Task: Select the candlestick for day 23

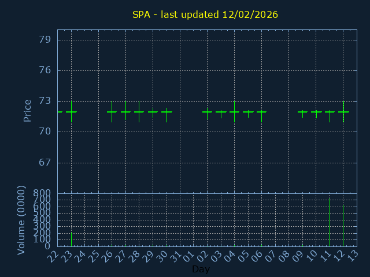Action: pos(71,112)
